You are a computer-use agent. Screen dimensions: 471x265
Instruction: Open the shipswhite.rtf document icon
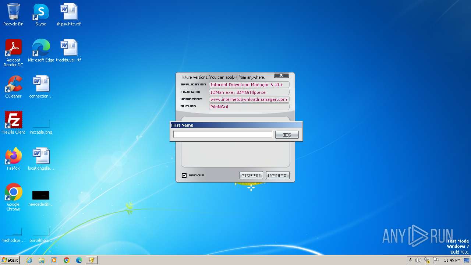click(x=68, y=15)
